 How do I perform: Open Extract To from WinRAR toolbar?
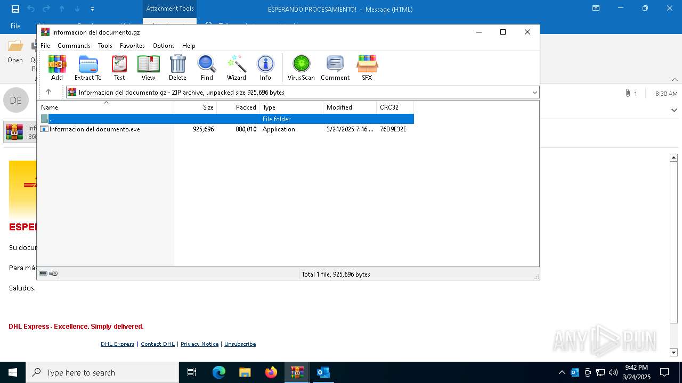coord(88,68)
